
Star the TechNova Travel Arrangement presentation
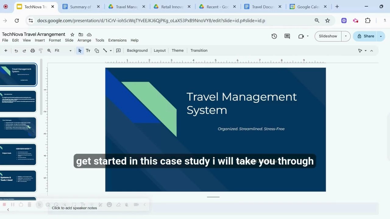pos(72,34)
